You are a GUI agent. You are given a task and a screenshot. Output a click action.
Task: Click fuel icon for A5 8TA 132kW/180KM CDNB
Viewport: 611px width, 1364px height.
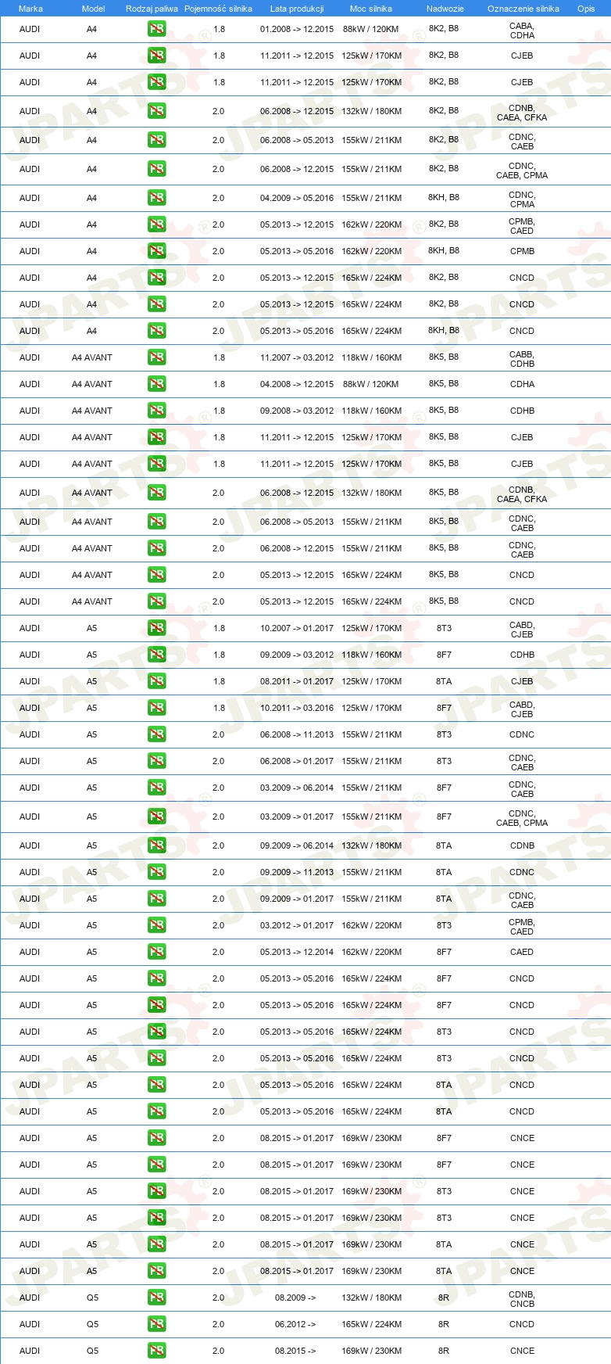156,845
